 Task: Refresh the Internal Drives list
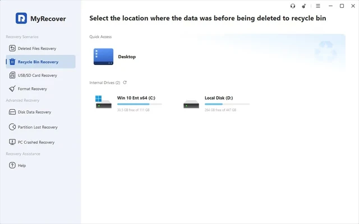pyautogui.click(x=125, y=82)
